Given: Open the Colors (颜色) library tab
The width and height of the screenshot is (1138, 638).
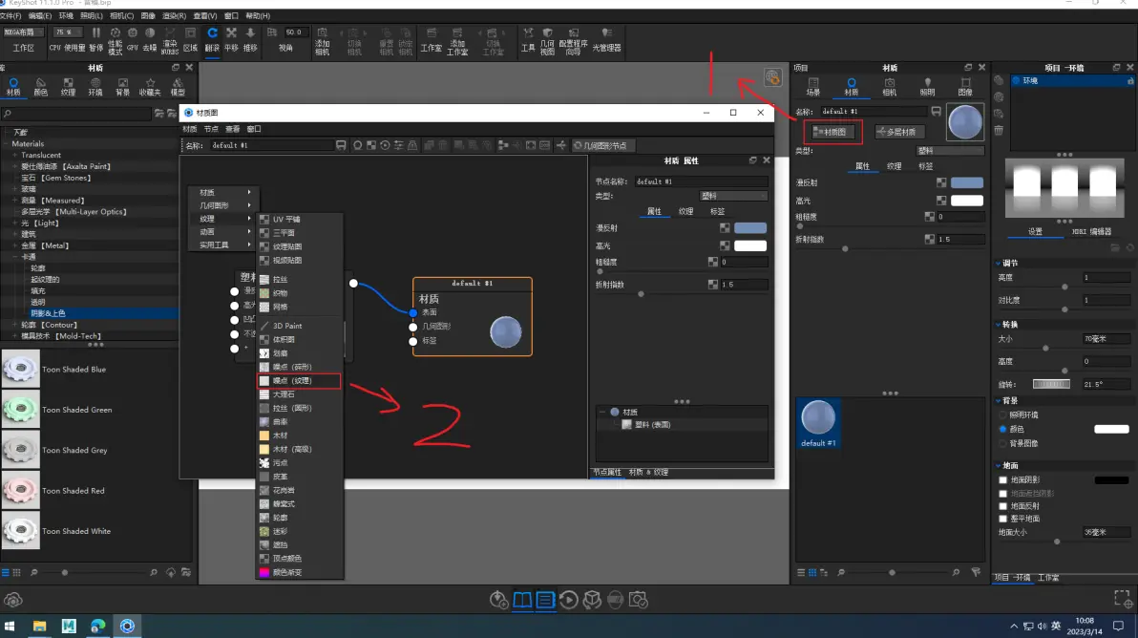Looking at the screenshot, I should pos(41,87).
